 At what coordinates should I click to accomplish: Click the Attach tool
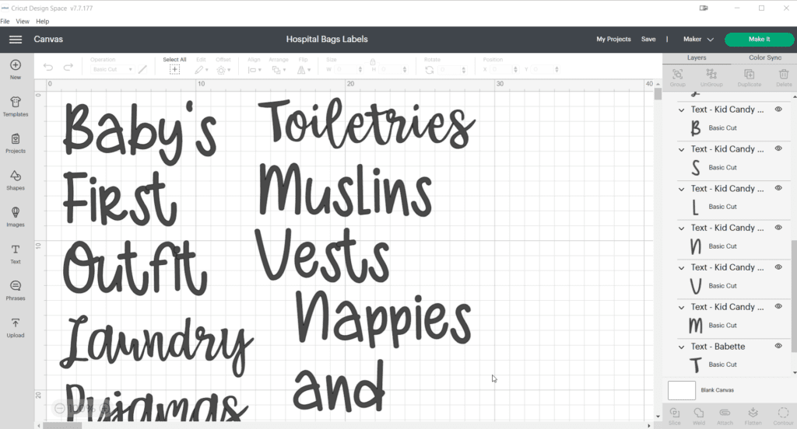725,415
